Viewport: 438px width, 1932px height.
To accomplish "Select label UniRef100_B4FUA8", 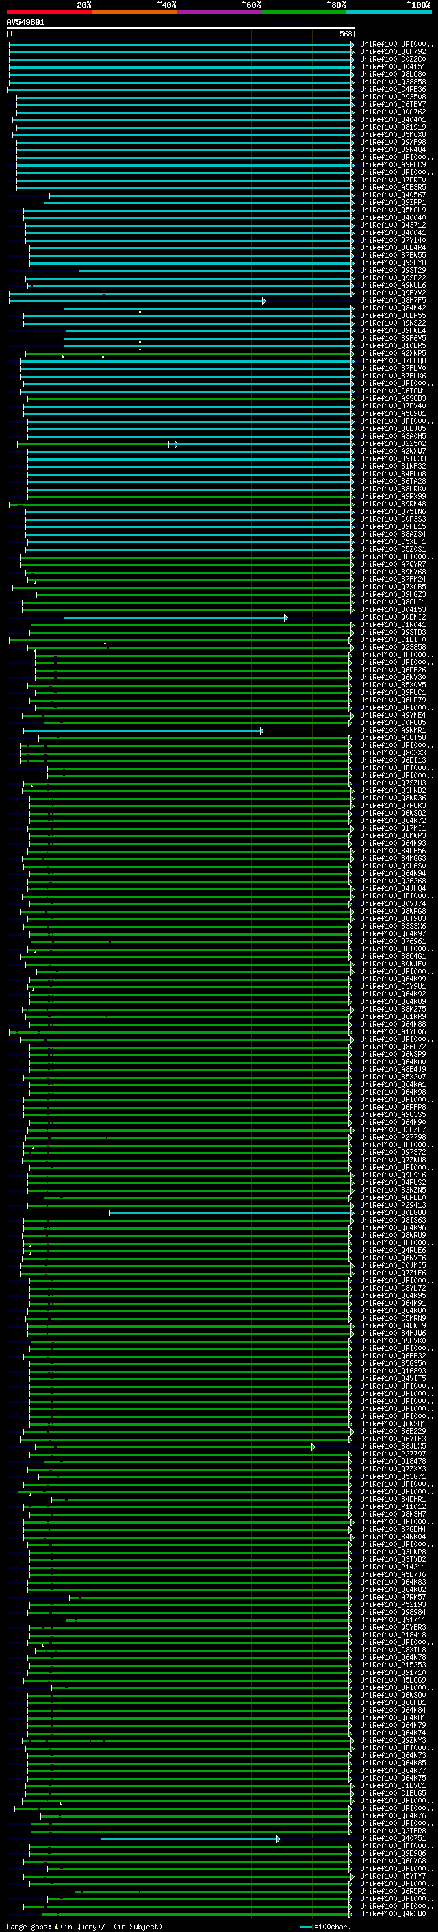I will click(393, 474).
